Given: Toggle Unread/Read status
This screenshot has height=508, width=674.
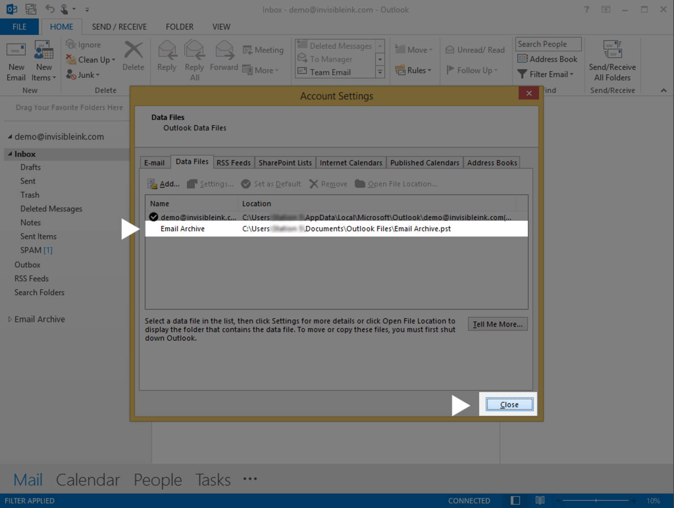Looking at the screenshot, I should [475, 50].
